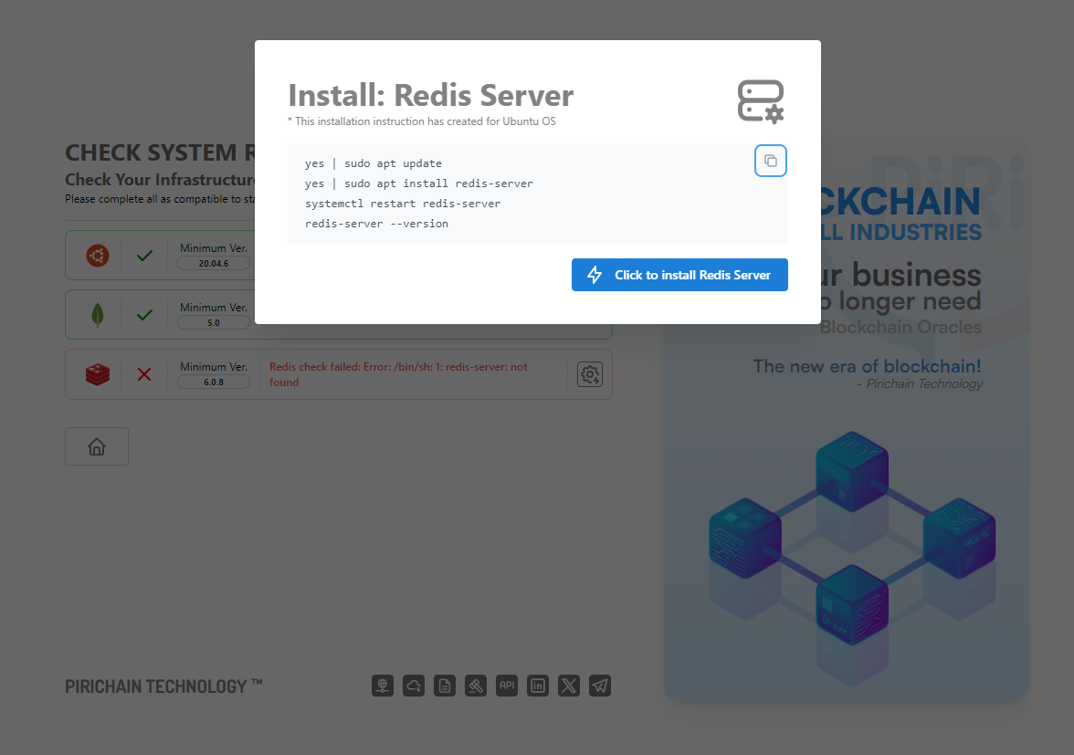Viewport: 1074px width, 755px height.
Task: Copy the installation commands via copy icon
Action: point(770,161)
